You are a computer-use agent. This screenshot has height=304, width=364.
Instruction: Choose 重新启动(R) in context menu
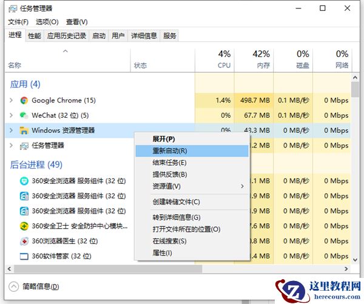click(192, 151)
